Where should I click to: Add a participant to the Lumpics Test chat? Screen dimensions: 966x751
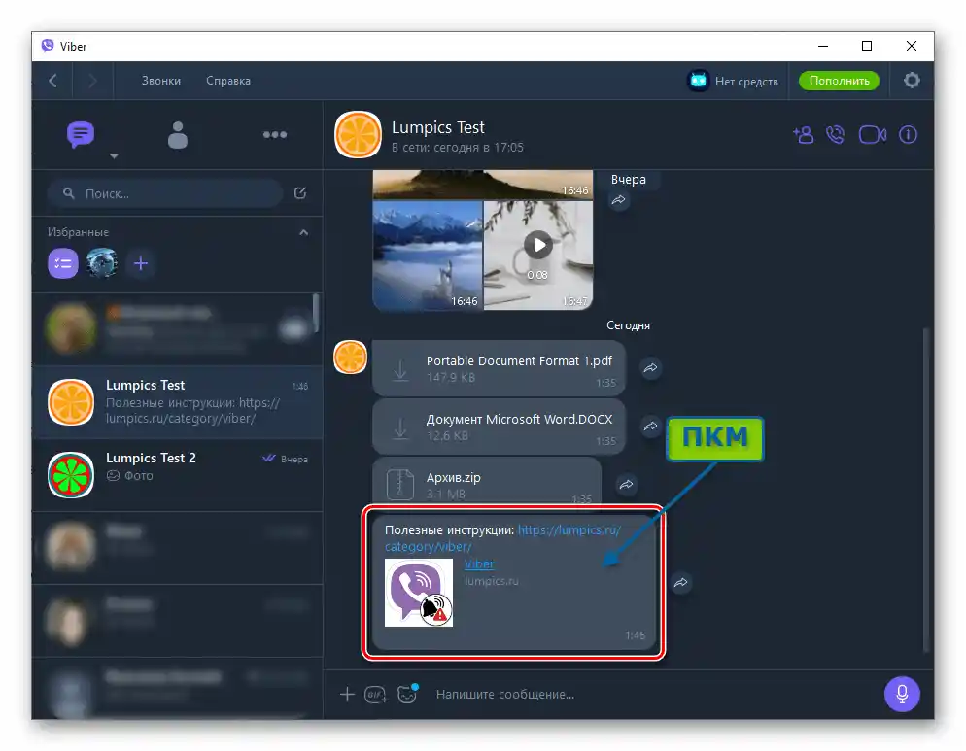click(x=803, y=135)
